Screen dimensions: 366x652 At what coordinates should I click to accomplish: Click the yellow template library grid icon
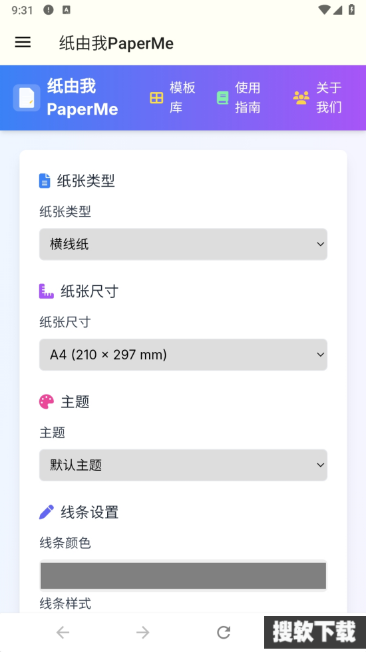coord(156,98)
